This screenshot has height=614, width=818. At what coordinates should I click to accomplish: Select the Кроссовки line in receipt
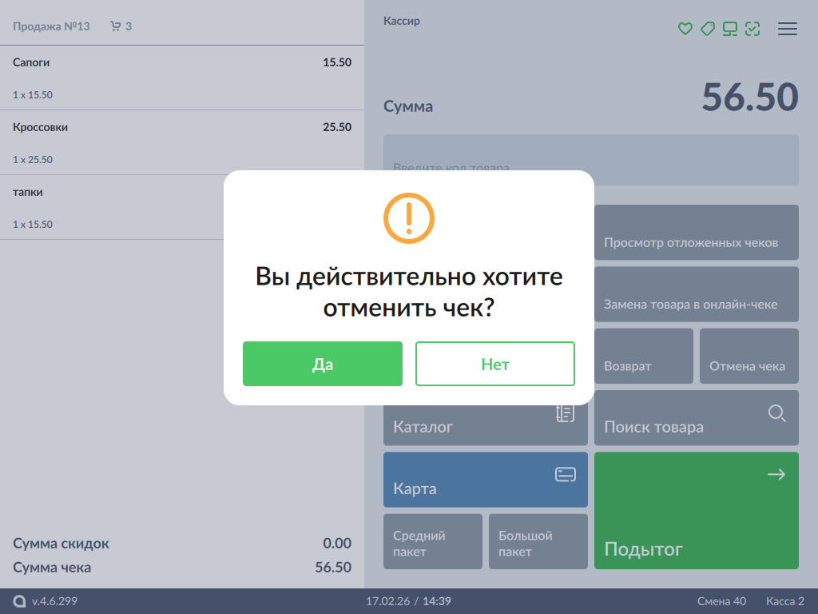pyautogui.click(x=182, y=142)
